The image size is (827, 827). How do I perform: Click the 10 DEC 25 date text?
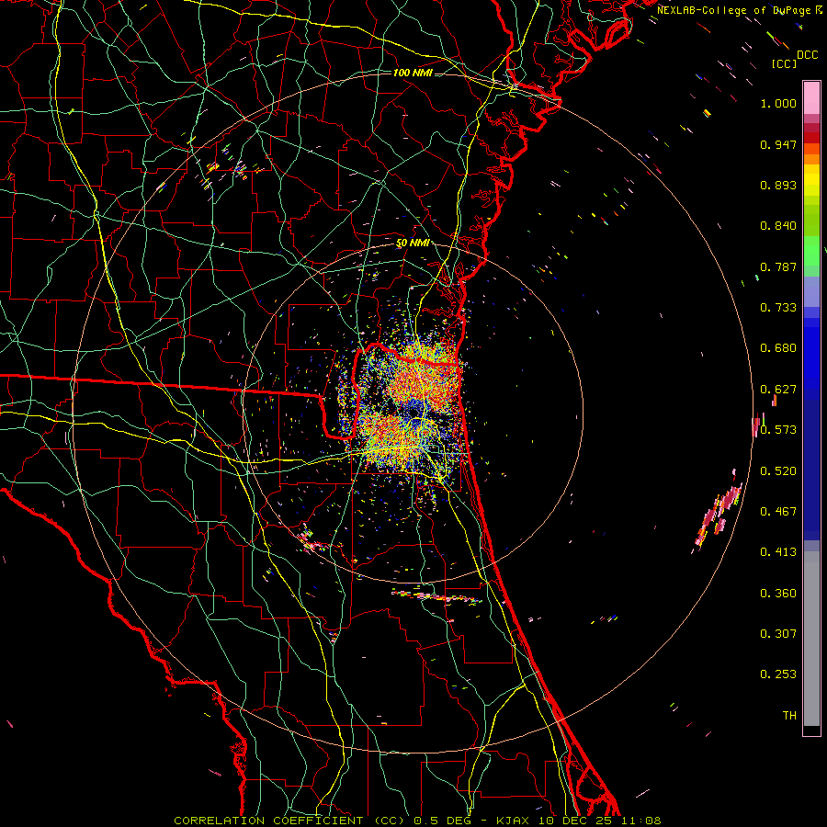click(575, 821)
